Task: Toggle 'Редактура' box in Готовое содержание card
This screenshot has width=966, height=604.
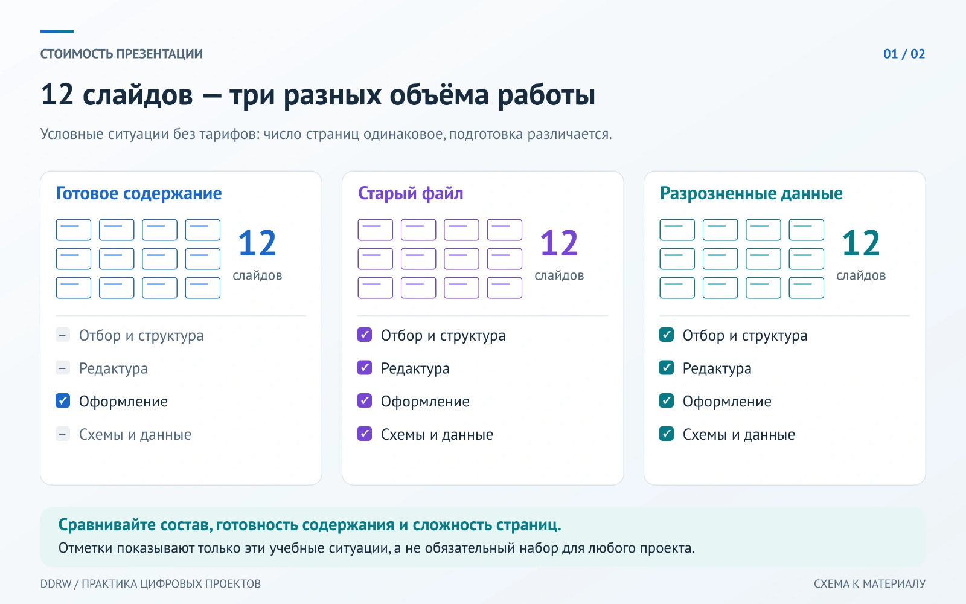Action: (x=63, y=368)
